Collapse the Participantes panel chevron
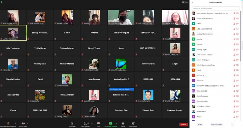 click(x=193, y=2)
